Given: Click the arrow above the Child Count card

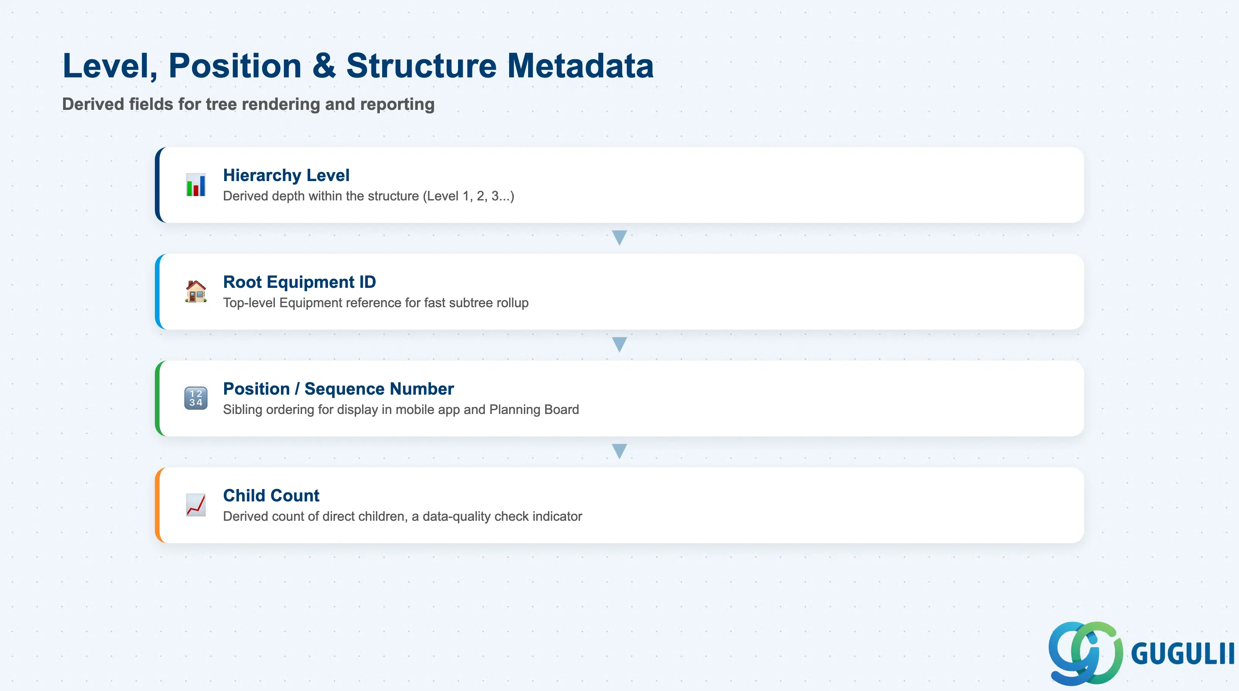Looking at the screenshot, I should tap(619, 451).
